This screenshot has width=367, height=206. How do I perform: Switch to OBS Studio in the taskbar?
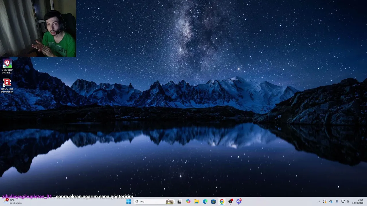coord(230,201)
